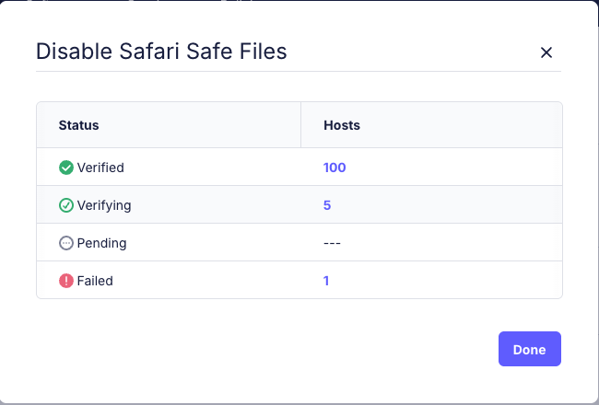Click the Verified status label
599x405 pixels.
[x=100, y=168]
